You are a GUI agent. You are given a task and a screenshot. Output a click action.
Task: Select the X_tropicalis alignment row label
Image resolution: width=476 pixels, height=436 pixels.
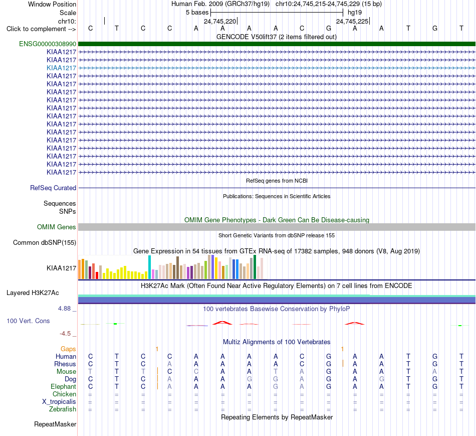pos(59,402)
